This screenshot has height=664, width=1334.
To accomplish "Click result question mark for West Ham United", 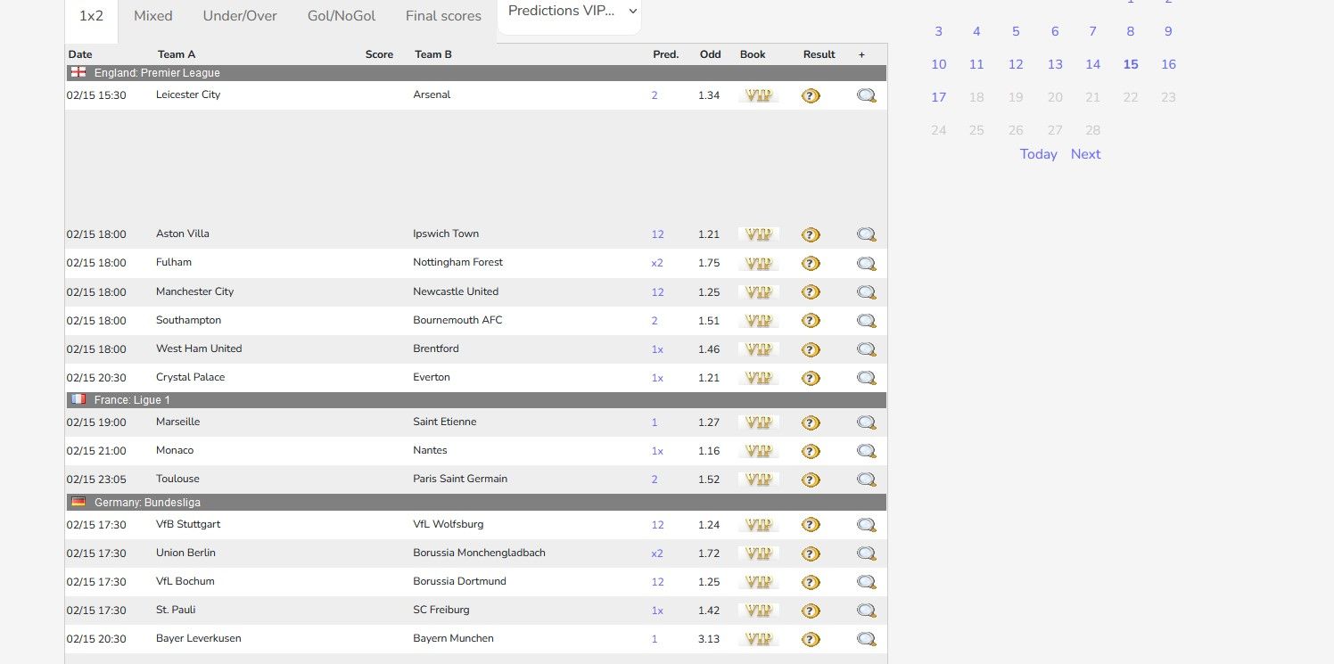I will point(811,349).
